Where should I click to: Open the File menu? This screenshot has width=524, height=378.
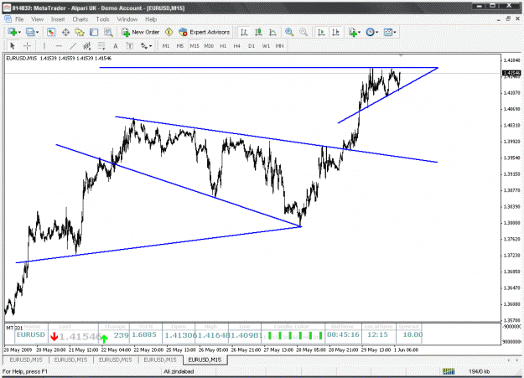[19, 19]
